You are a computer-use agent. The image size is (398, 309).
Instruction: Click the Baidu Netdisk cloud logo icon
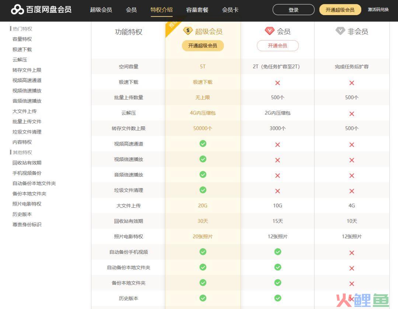coord(17,10)
